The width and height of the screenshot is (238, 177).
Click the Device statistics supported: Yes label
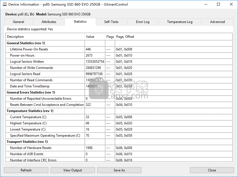coord(30,29)
